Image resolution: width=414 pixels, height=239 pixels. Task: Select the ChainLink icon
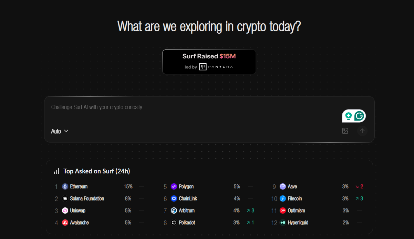coord(173,198)
